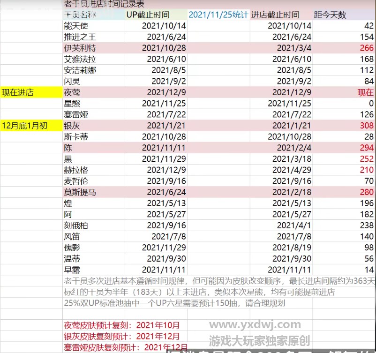Select the 伊芙利特 name cell
The height and width of the screenshot is (353, 376).
80,48
